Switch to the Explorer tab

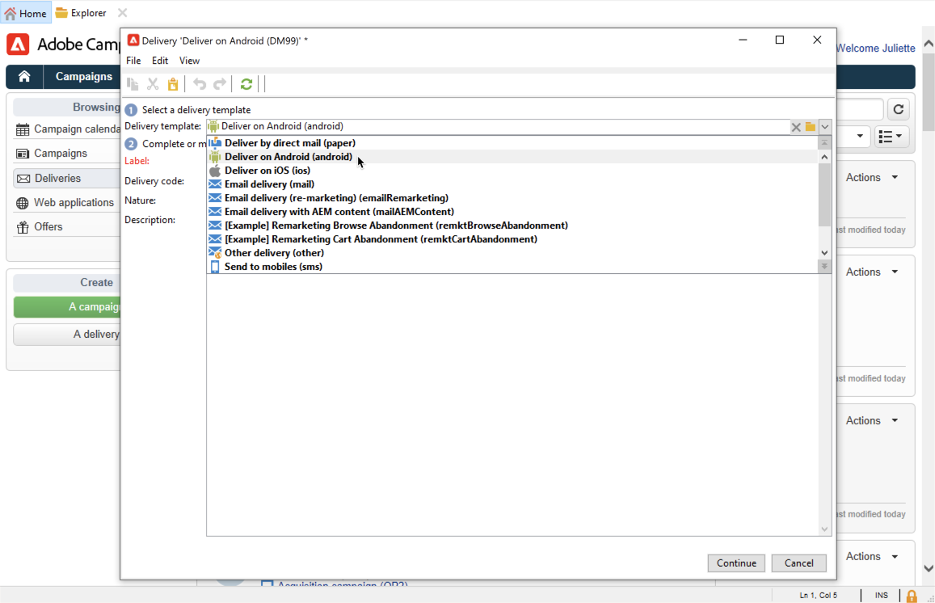[81, 13]
